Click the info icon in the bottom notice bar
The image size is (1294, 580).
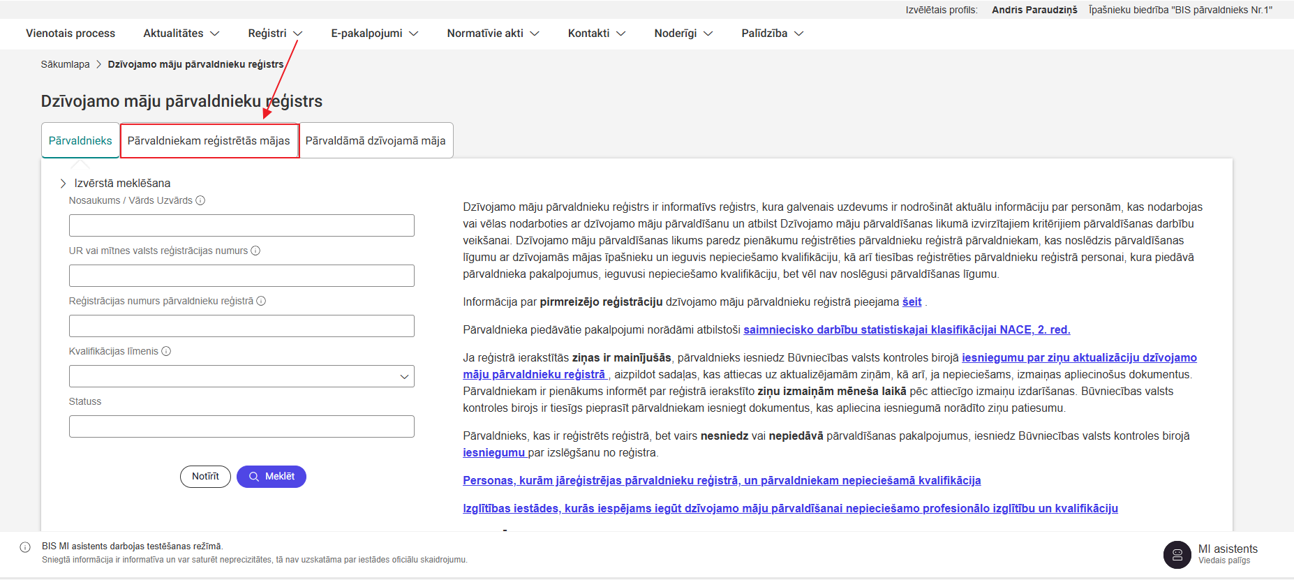[25, 547]
